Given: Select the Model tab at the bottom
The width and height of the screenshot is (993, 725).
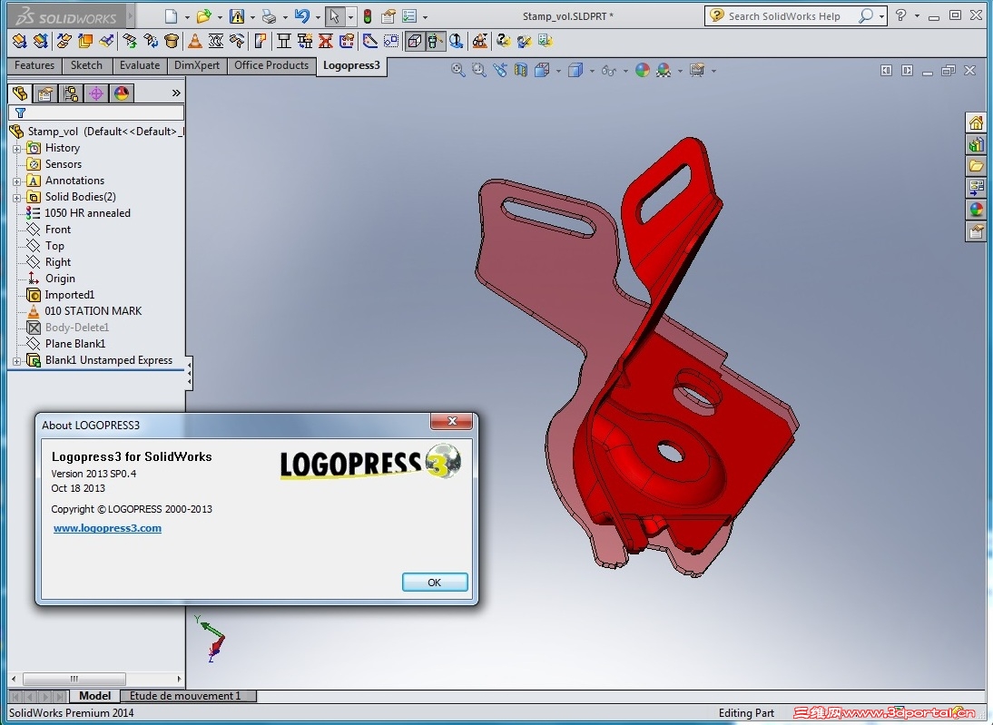Looking at the screenshot, I should tap(95, 696).
